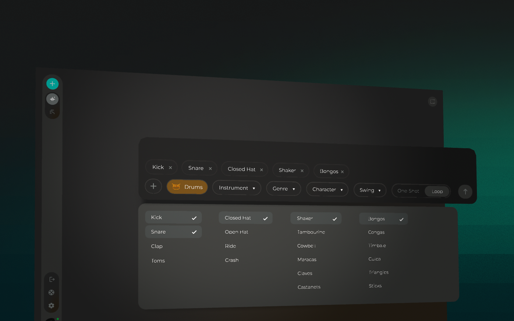Enable the Tambourine instrument option
Screen dimensions: 514x321
pyautogui.click(x=311, y=232)
